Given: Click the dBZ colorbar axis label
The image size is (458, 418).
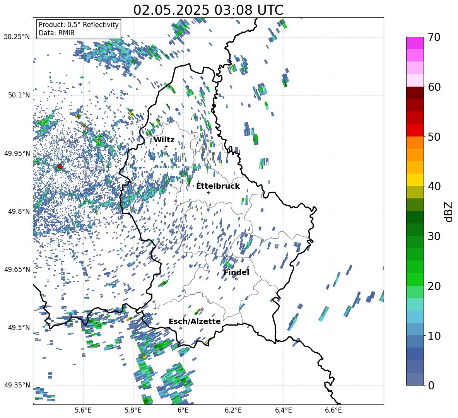Looking at the screenshot, I should point(448,212).
